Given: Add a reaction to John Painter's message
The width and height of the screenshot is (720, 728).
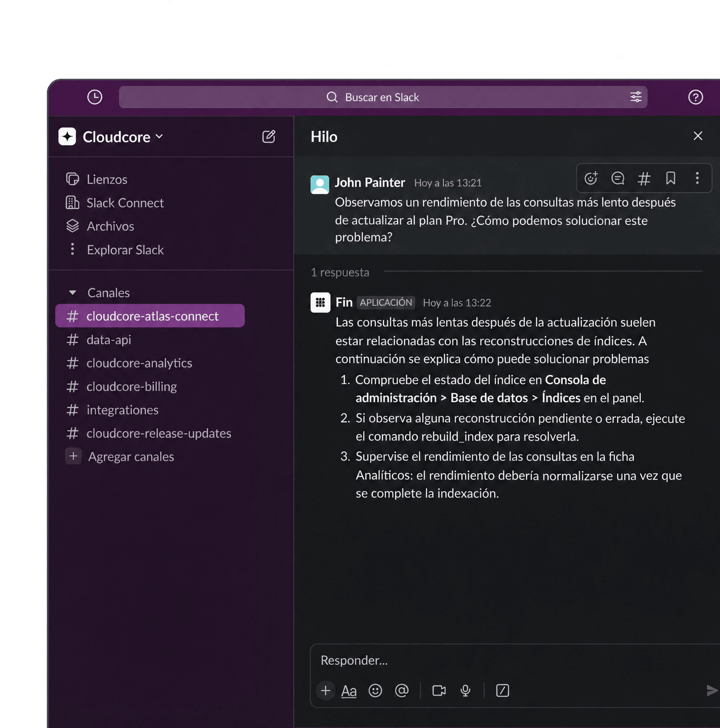Looking at the screenshot, I should 591,178.
